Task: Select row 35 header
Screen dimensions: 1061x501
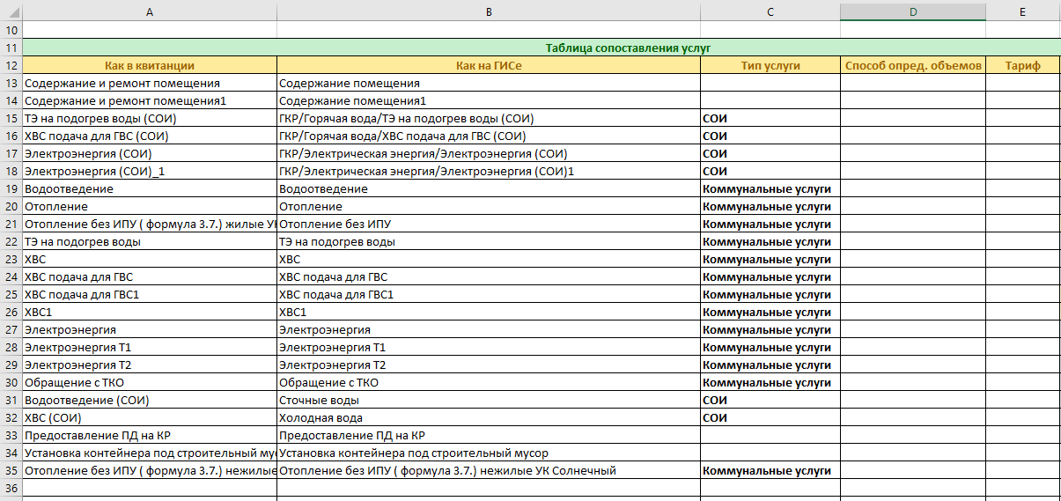Action: click(11, 470)
